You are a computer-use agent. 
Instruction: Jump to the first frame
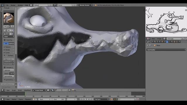[x=80, y=99]
